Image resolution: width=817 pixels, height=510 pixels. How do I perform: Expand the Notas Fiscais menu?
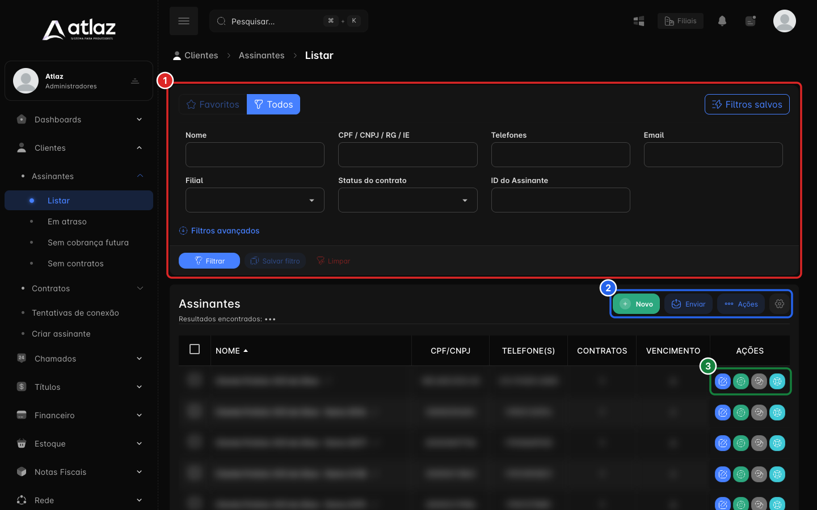tap(79, 471)
